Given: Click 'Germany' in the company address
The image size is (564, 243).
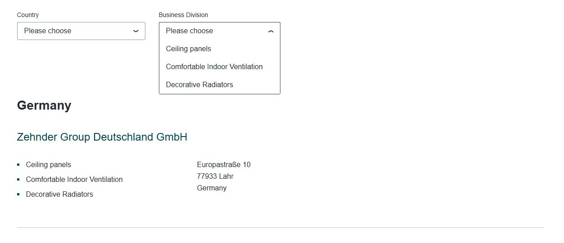Looking at the screenshot, I should [212, 188].
